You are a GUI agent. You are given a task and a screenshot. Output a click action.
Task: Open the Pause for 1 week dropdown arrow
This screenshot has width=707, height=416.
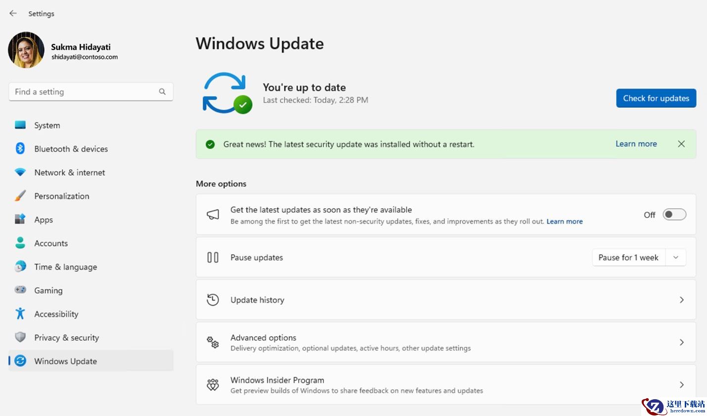click(676, 257)
